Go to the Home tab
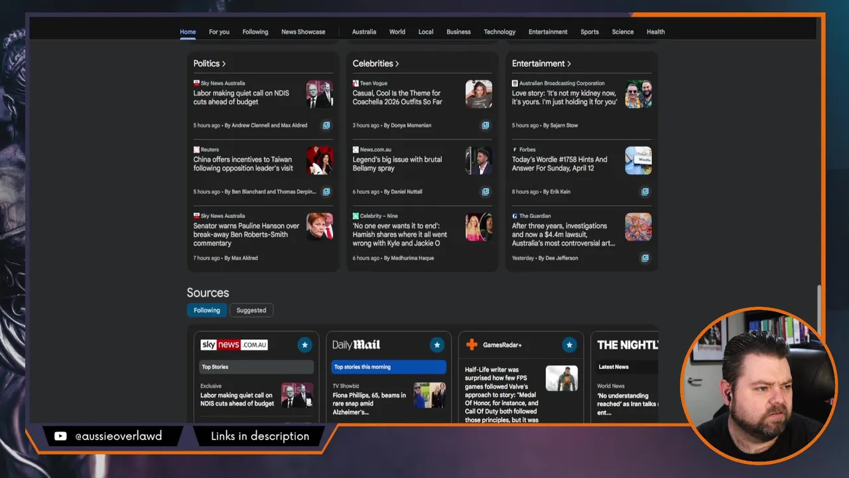Viewport: 849px width, 478px height. tap(188, 32)
